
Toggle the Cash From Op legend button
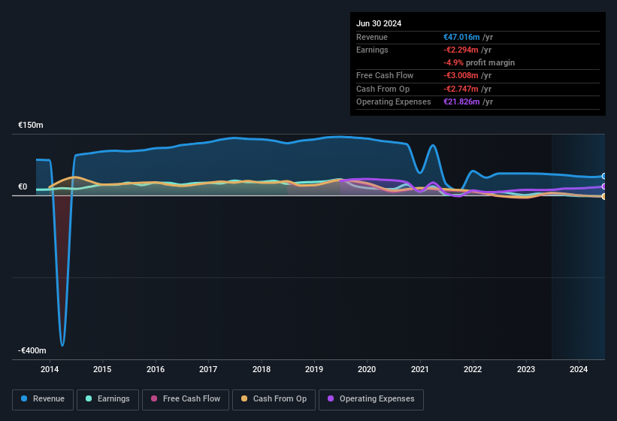(274, 399)
